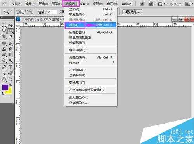The width and height of the screenshot is (194, 144).
Task: Choose 全部(A) from Select menu
Action: click(90, 9)
